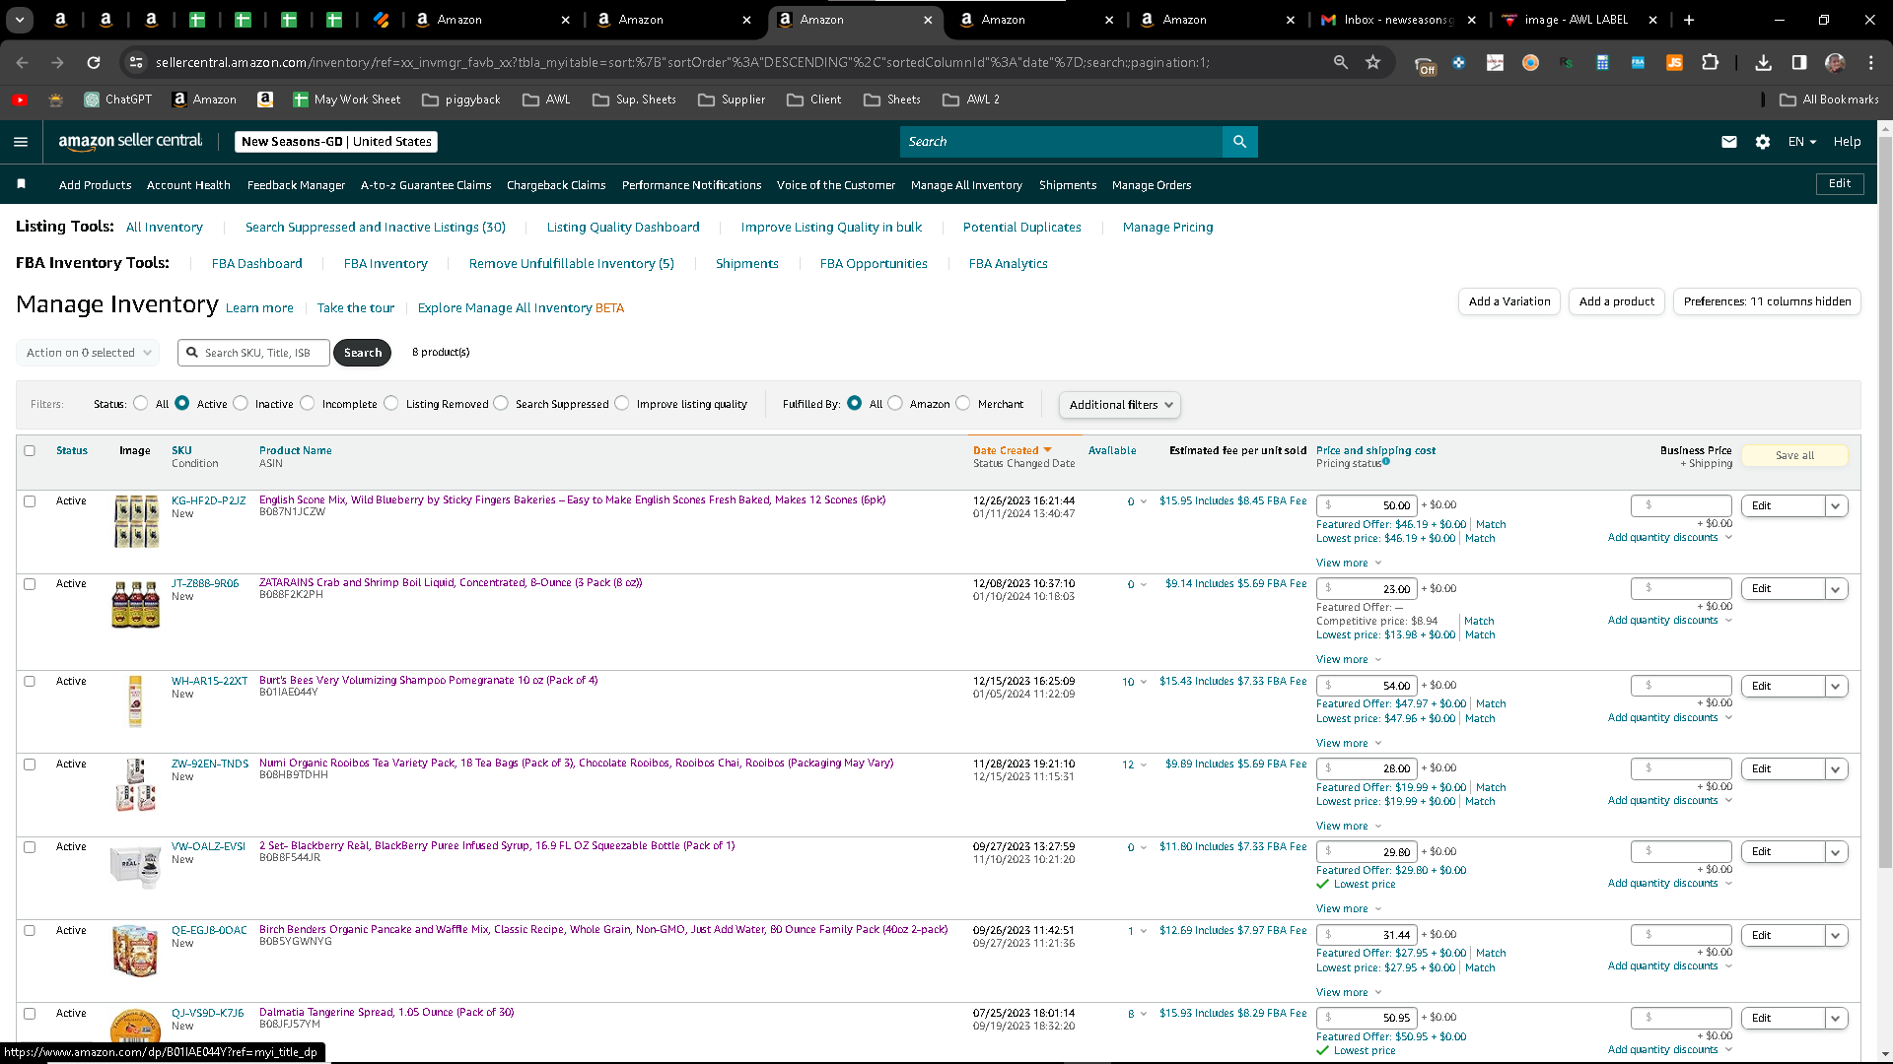Click Match next to Featured Offer $46.19
Image resolution: width=1893 pixels, height=1064 pixels.
(x=1491, y=525)
